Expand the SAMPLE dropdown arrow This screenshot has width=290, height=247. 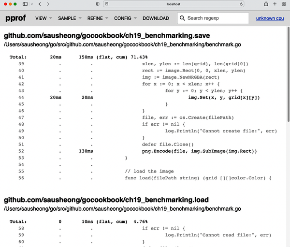[x=80, y=18]
